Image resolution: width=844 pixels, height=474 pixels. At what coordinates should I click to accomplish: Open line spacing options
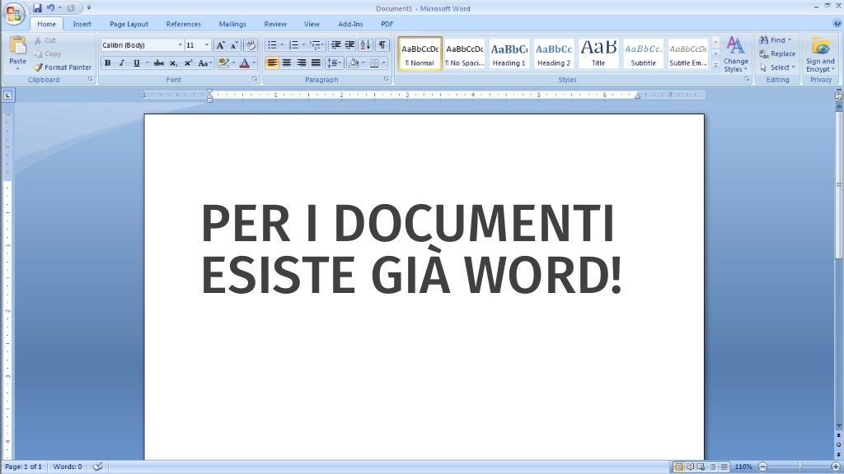pos(335,63)
